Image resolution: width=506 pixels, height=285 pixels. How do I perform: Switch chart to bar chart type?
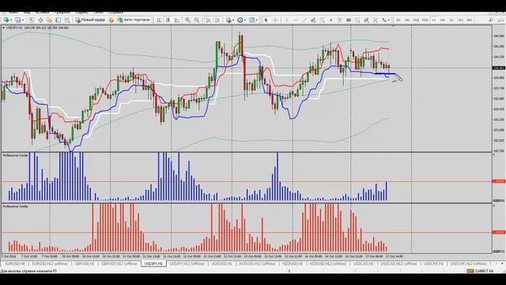point(159,20)
